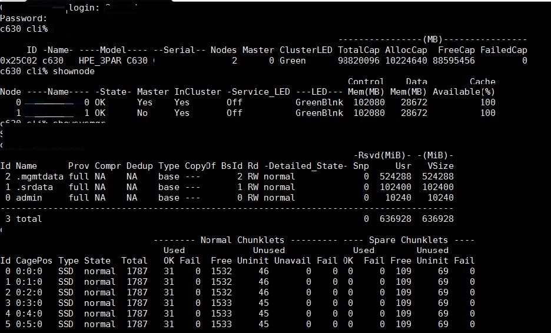Select node 1 Master value "No"
The height and width of the screenshot is (333, 551).
pos(142,113)
